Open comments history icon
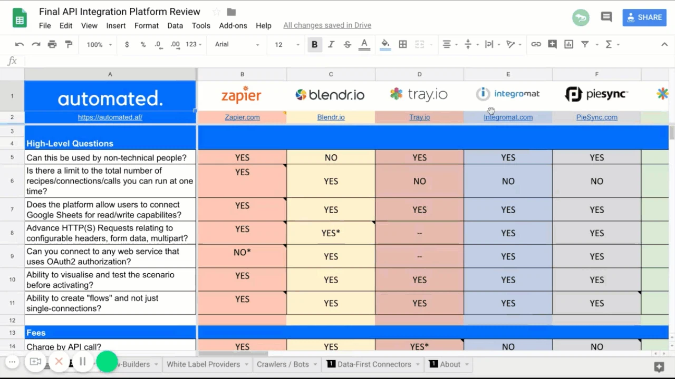Viewport: 675px width, 379px height. 606,17
